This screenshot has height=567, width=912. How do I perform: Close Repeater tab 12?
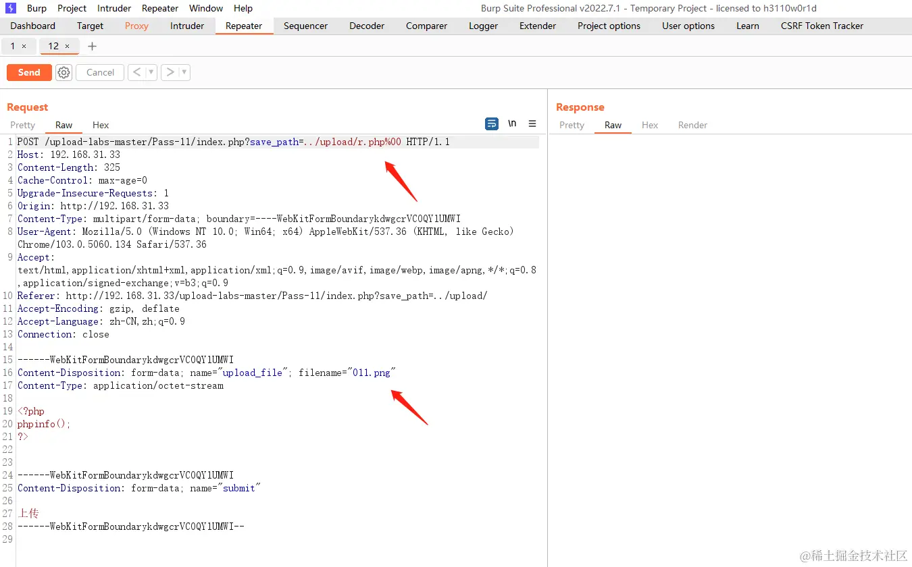click(67, 46)
